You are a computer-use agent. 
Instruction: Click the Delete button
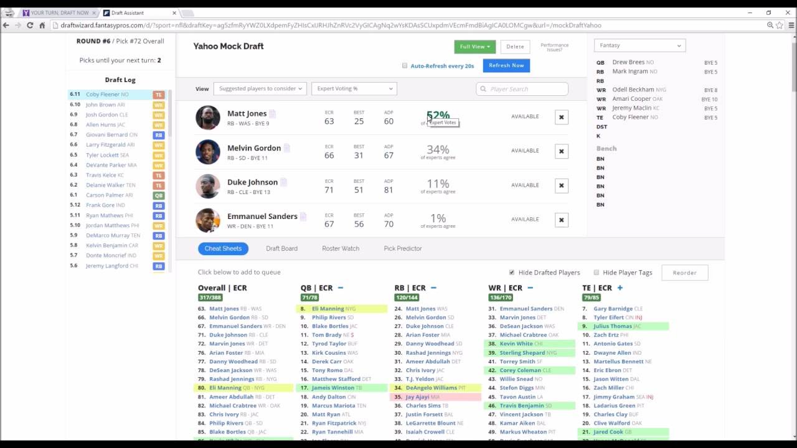(x=515, y=47)
